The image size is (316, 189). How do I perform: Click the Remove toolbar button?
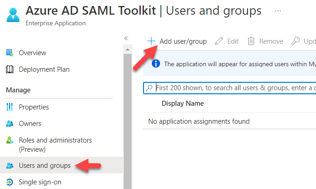point(265,41)
